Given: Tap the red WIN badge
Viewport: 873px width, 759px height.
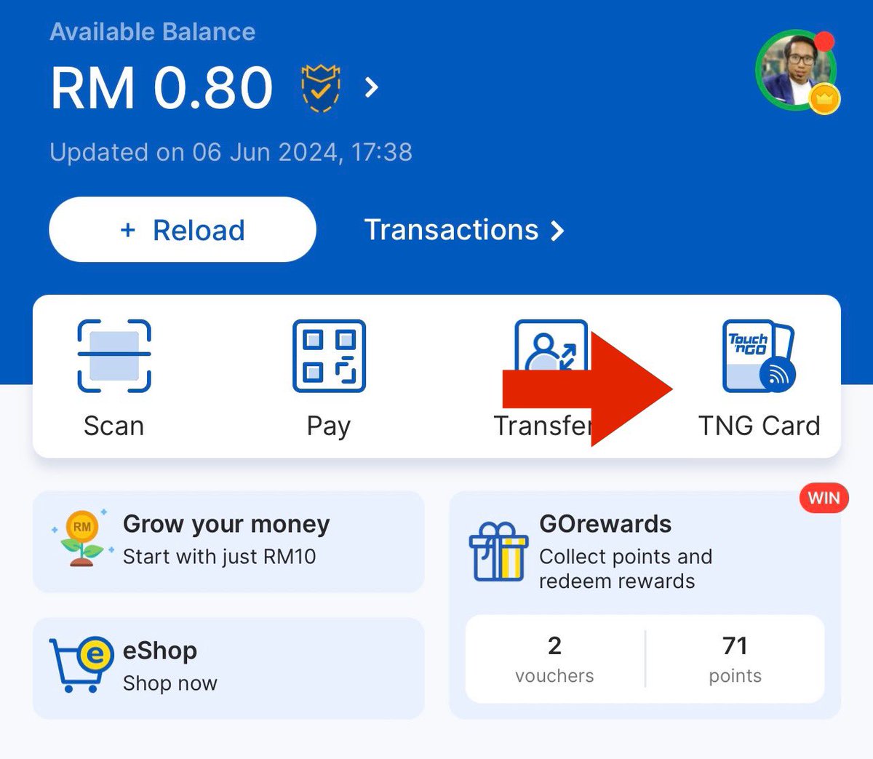Looking at the screenshot, I should 824,498.
